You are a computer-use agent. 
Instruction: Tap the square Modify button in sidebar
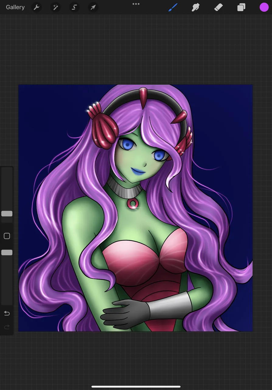[7, 236]
